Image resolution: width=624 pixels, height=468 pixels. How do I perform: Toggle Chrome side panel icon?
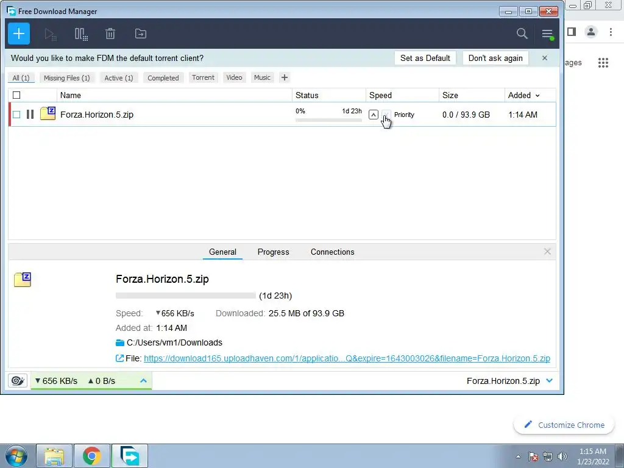click(572, 32)
